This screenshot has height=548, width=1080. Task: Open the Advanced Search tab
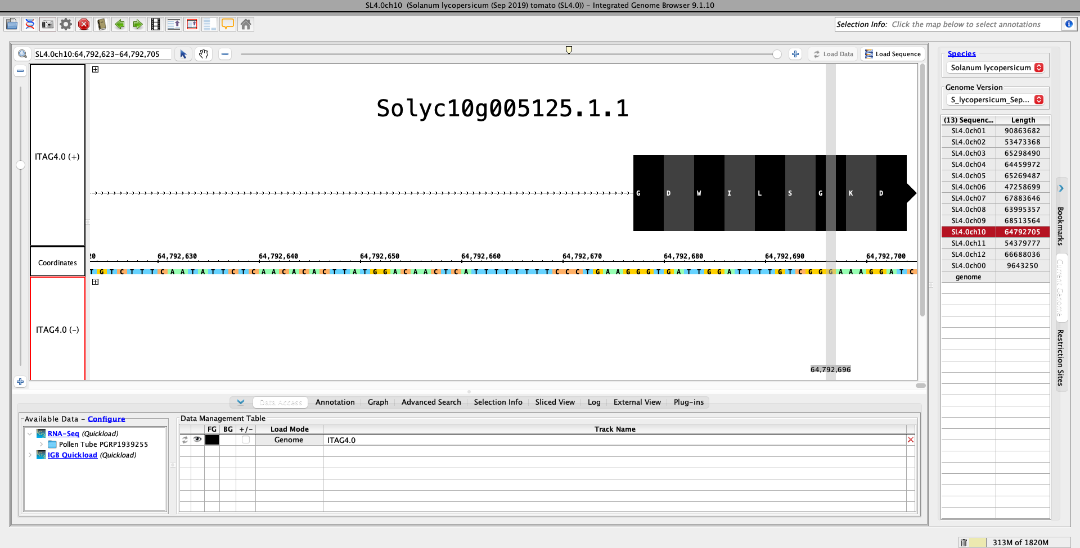[x=431, y=402]
